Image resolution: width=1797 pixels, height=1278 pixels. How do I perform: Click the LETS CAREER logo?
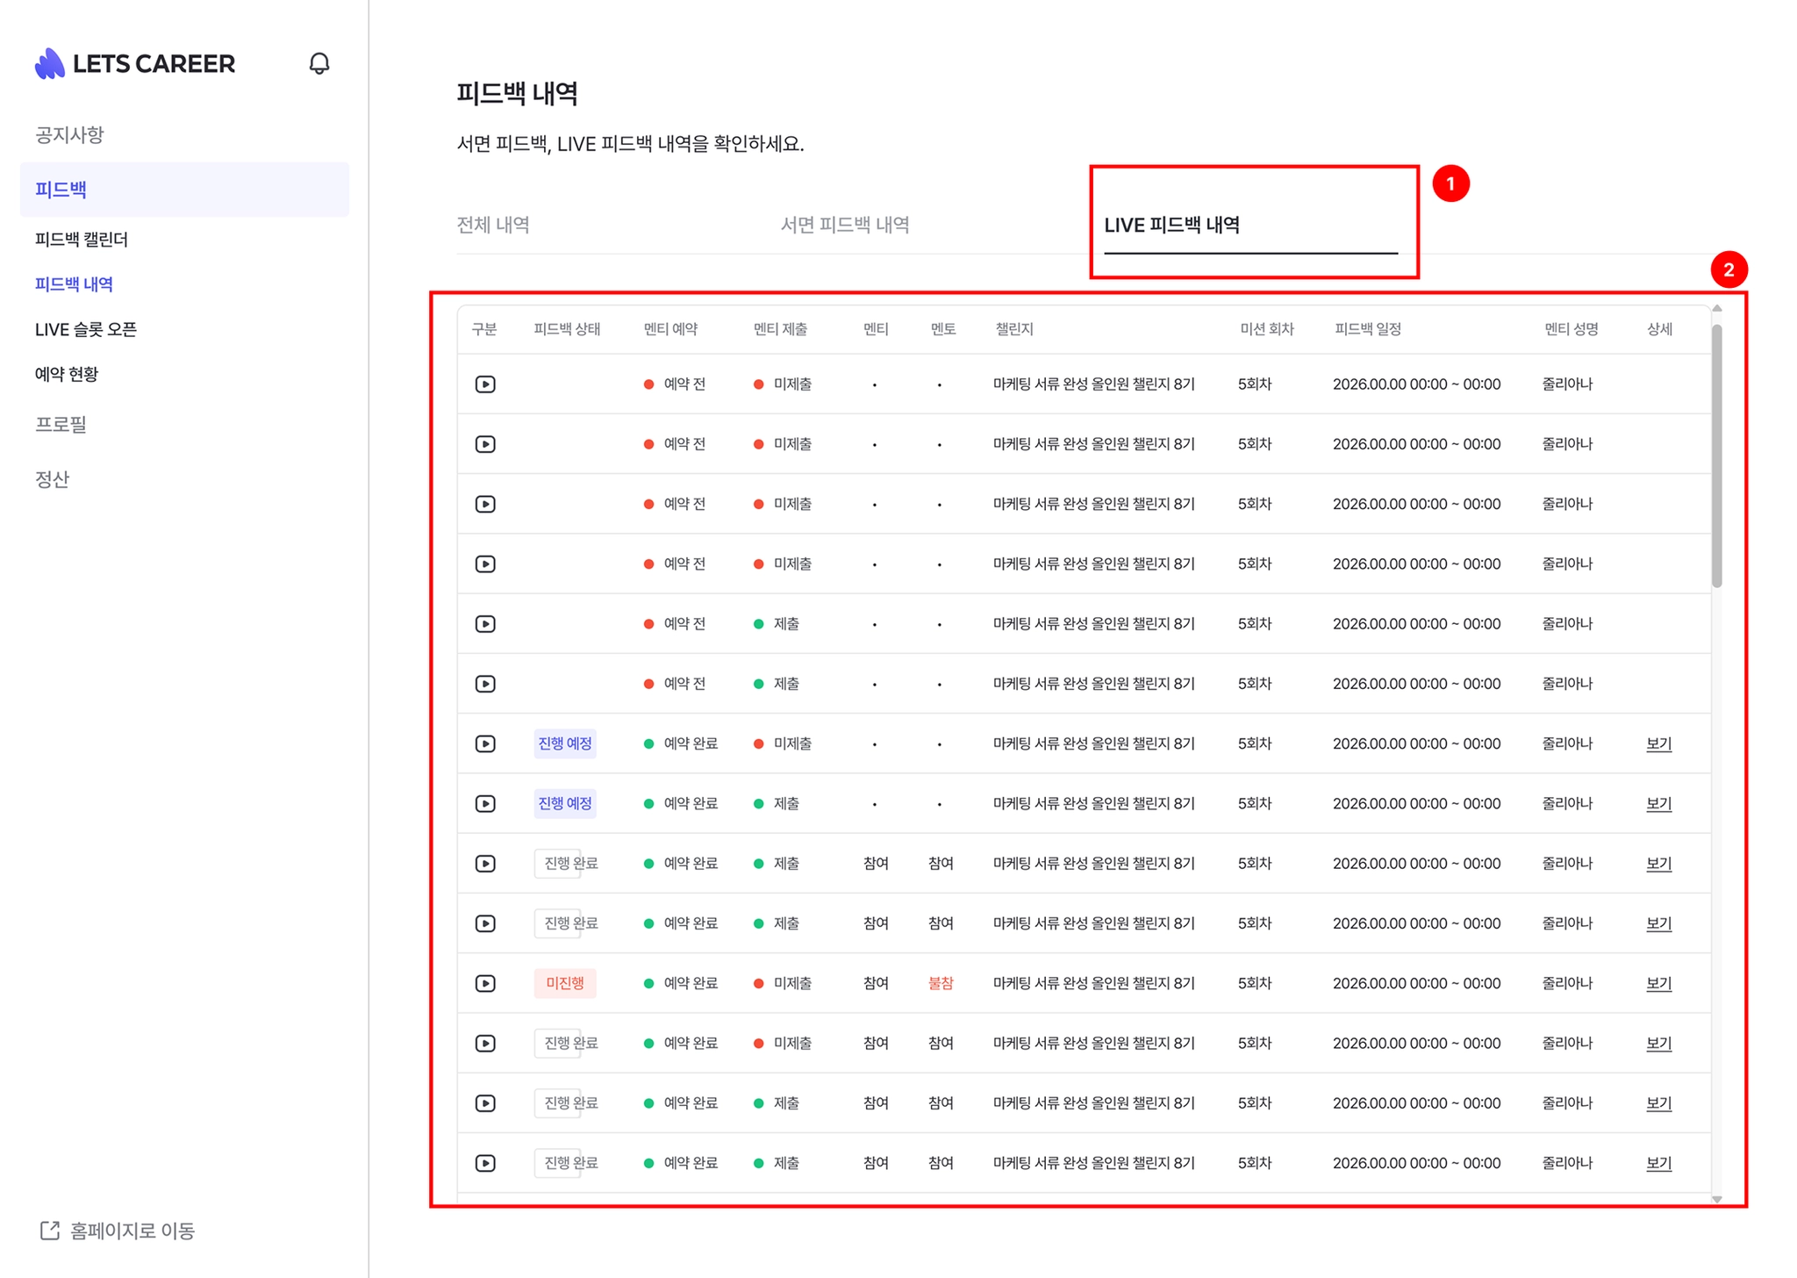tap(135, 63)
